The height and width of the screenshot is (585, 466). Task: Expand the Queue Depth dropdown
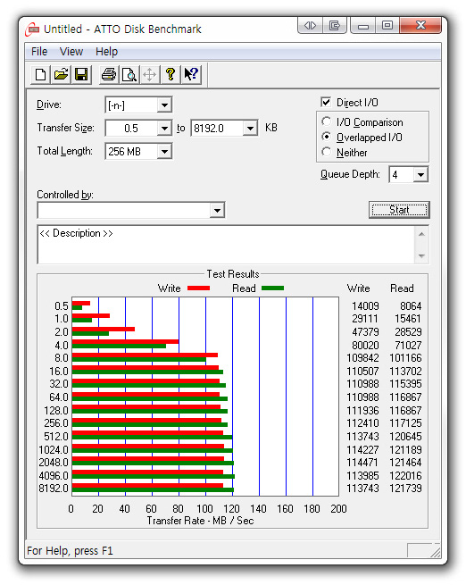pos(420,174)
